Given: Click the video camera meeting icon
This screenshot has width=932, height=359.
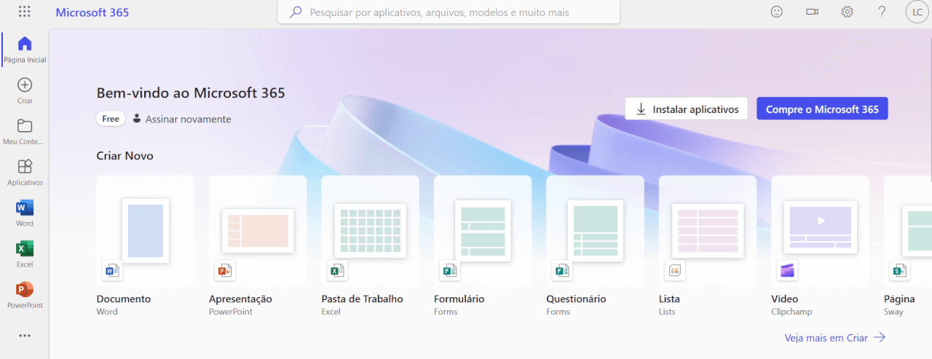Looking at the screenshot, I should click(x=812, y=12).
